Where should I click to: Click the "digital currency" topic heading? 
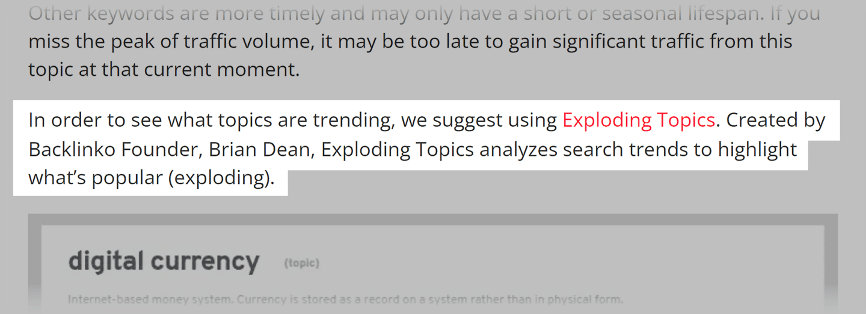click(164, 262)
